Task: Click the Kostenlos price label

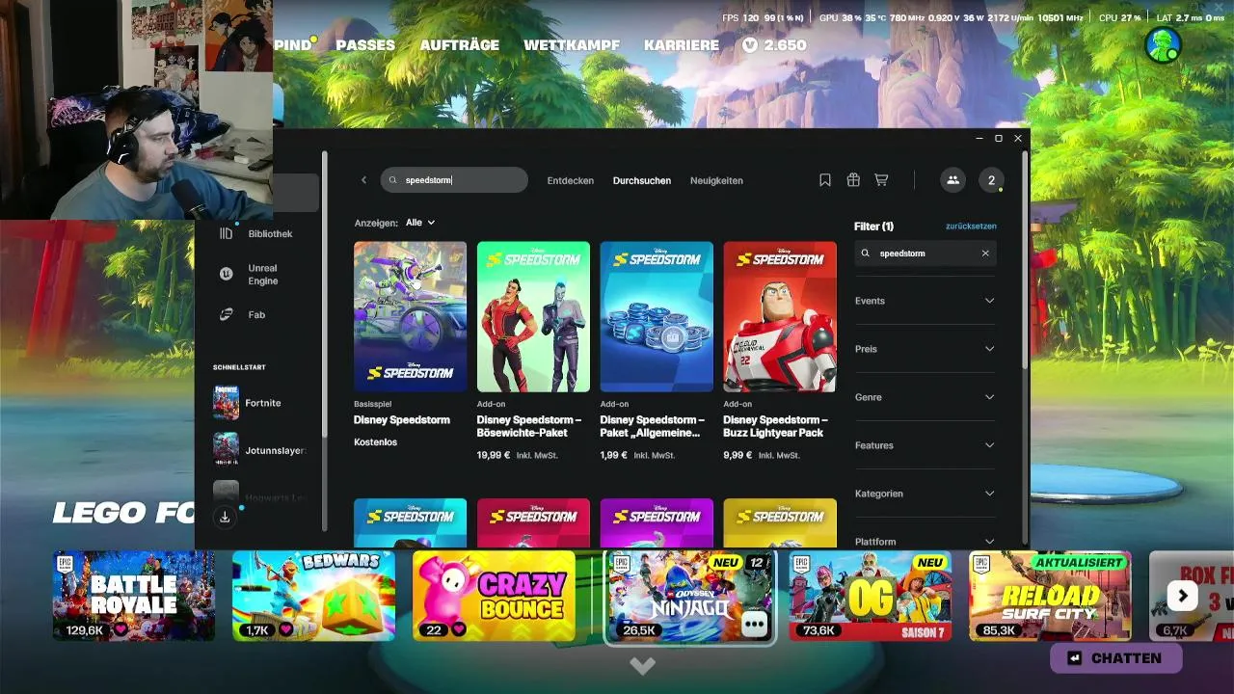Action: click(x=375, y=442)
